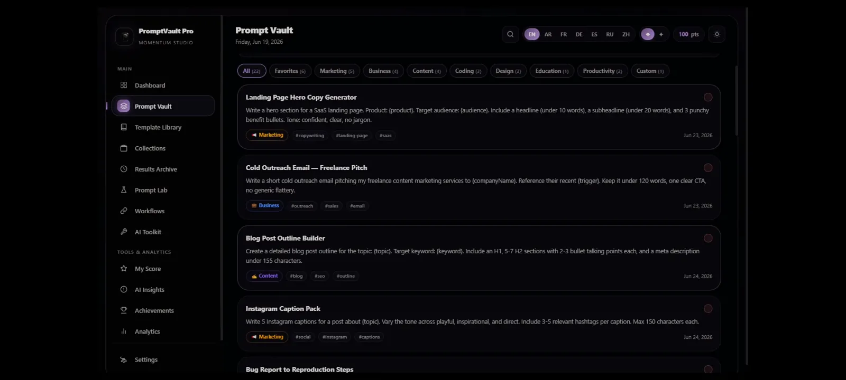Go to Collections
The width and height of the screenshot is (846, 380).
point(163,148)
